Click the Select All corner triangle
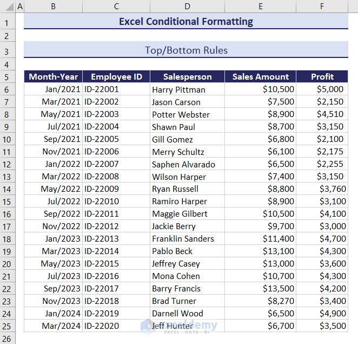The image size is (358, 344). point(8,7)
